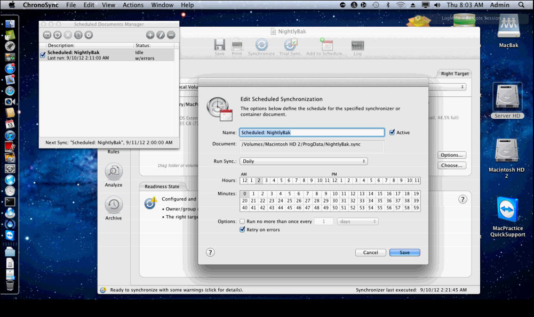Click the help question mark in Readiness State pane
Viewport: 534px width, 317px height.
coord(463,199)
